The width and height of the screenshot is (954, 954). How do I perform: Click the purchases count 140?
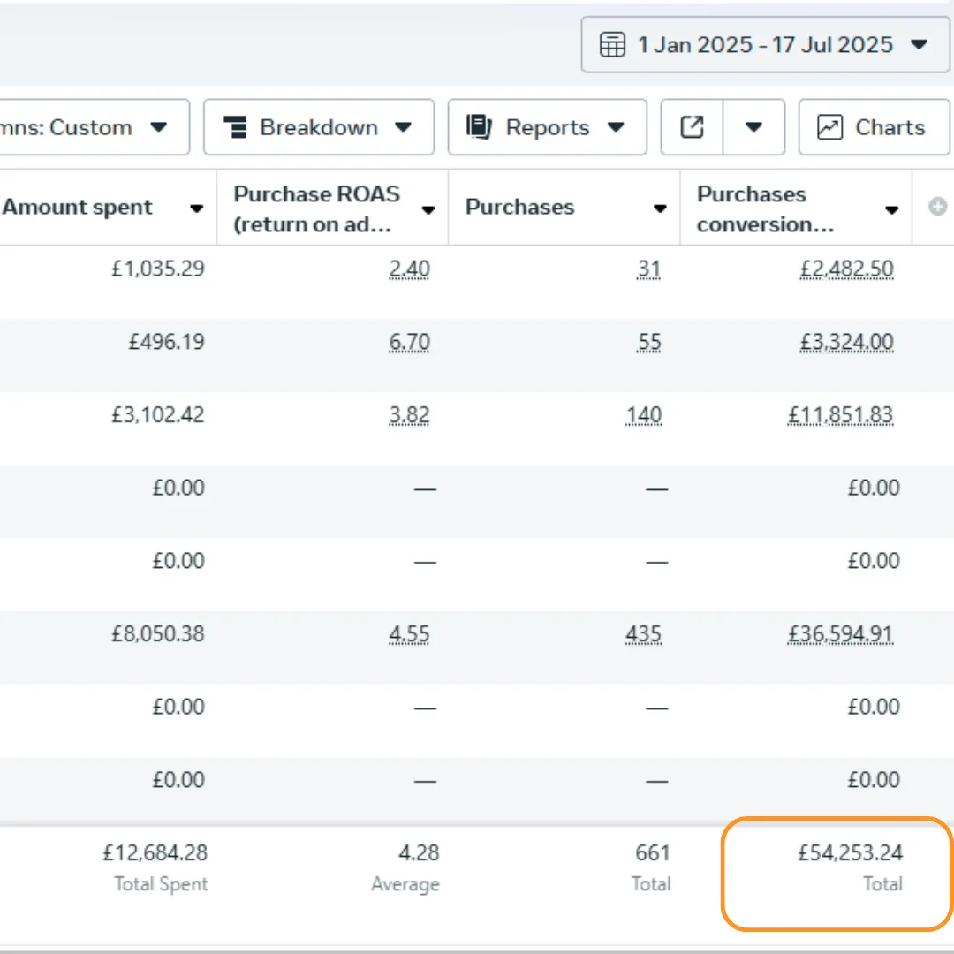[x=644, y=415]
